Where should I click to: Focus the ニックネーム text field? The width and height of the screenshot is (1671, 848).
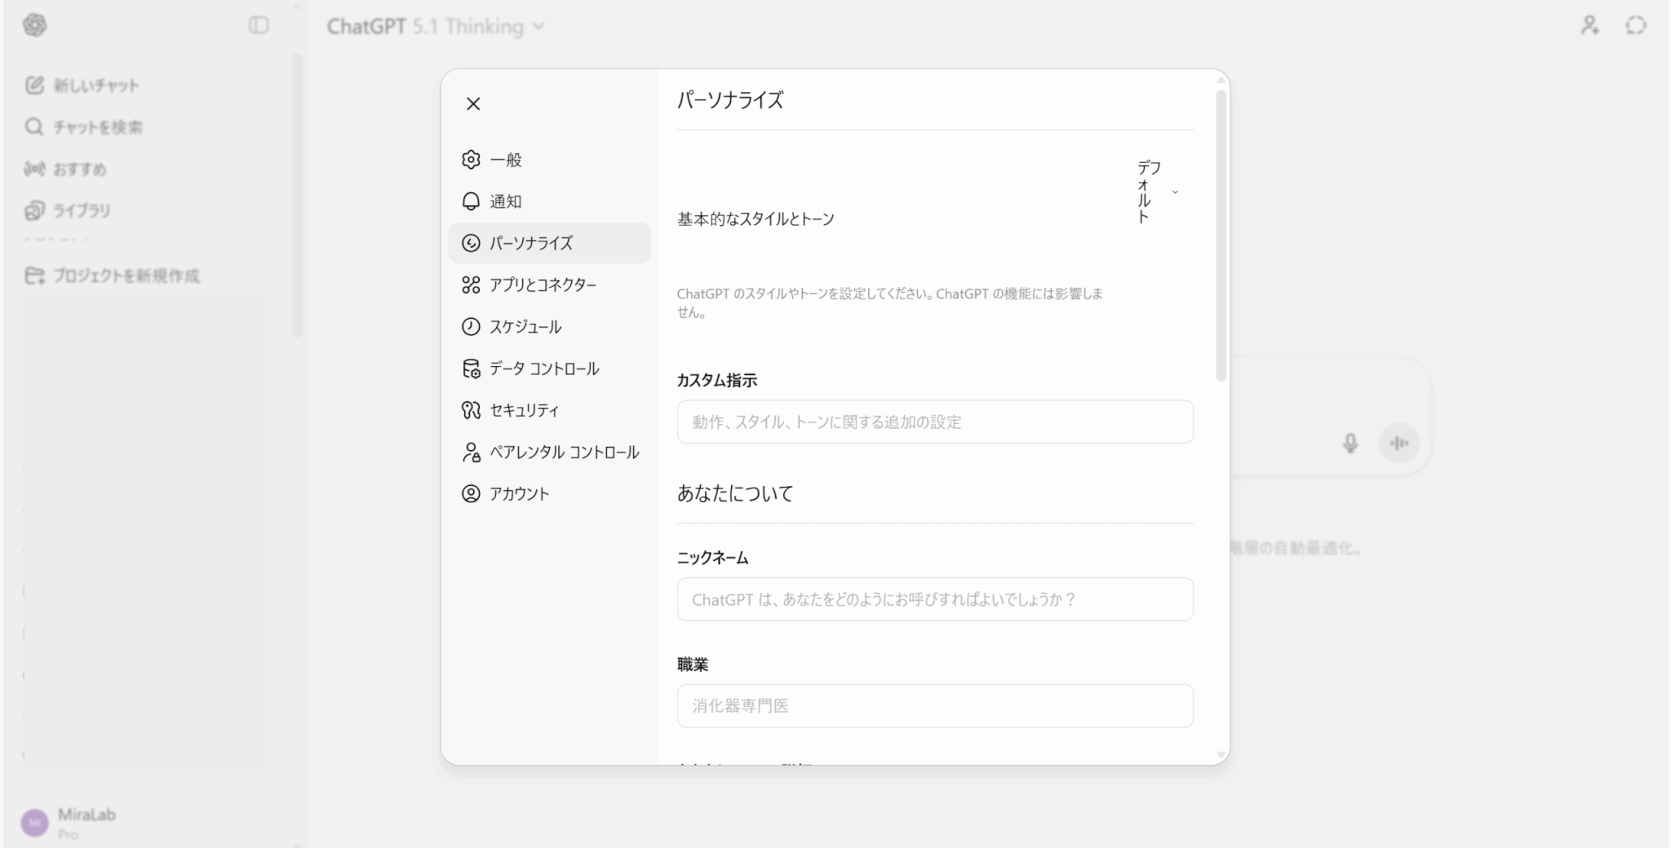[x=934, y=599]
